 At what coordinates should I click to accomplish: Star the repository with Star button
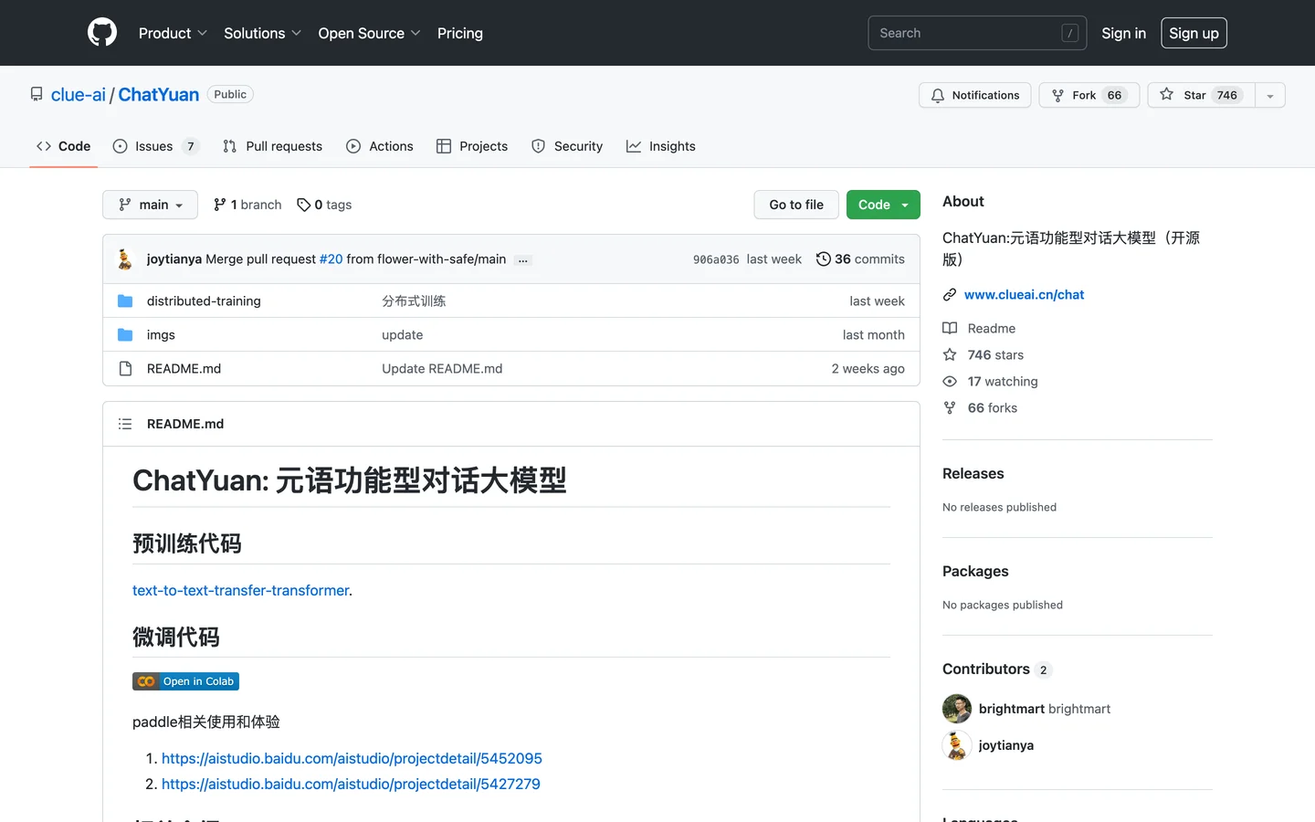pos(1201,95)
